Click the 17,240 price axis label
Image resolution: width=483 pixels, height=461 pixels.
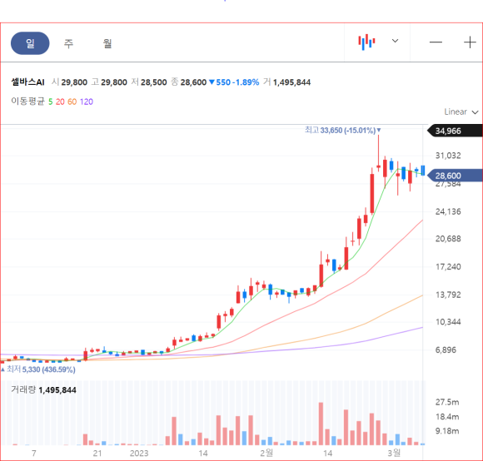448,266
